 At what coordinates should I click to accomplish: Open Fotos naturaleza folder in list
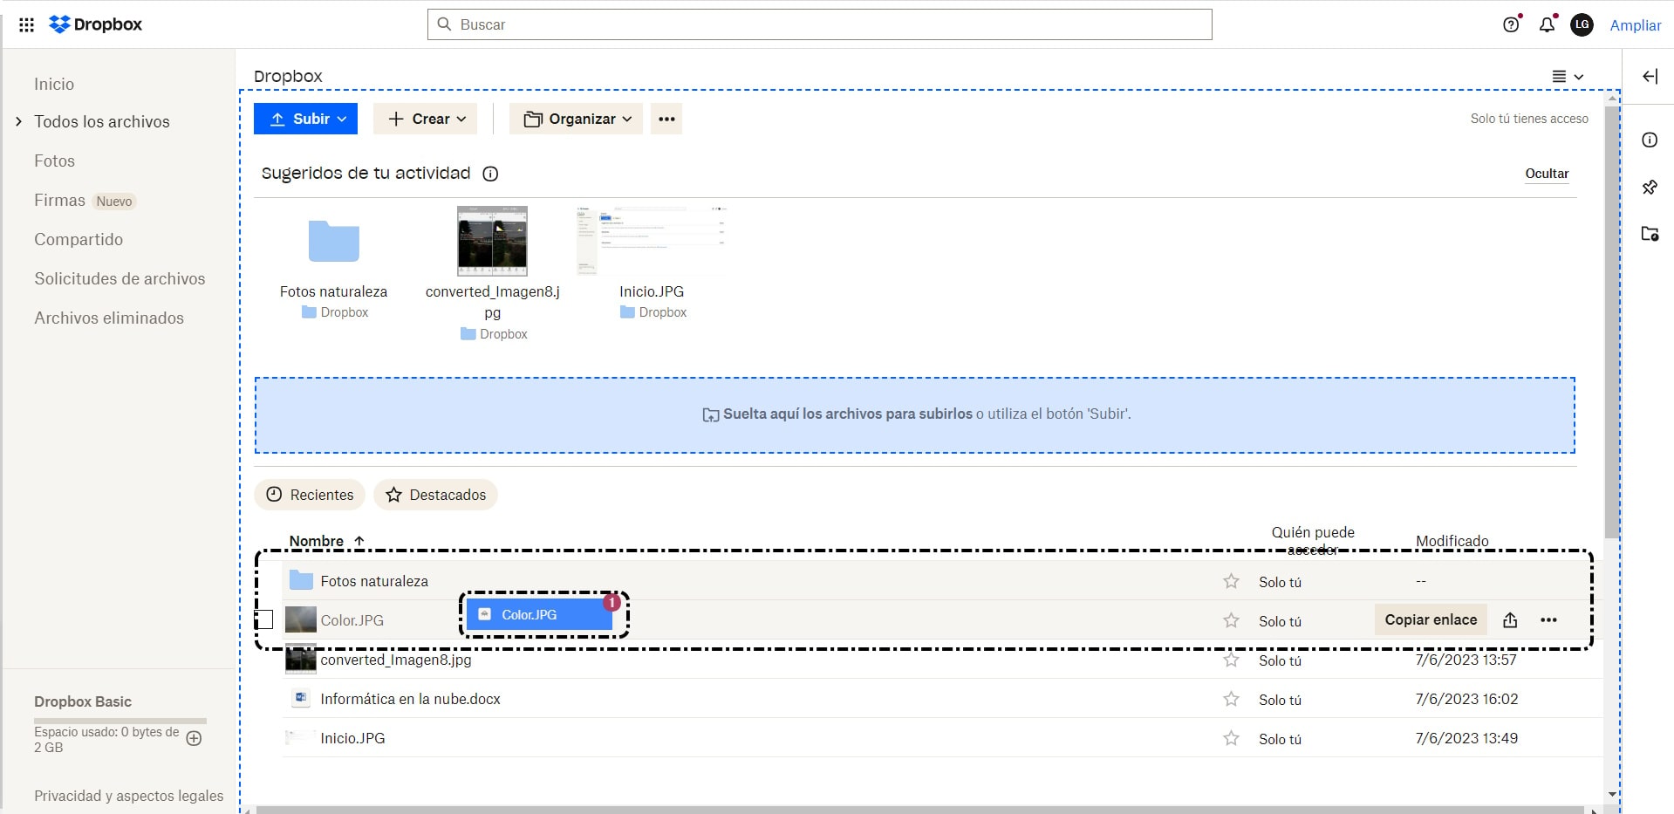click(374, 581)
